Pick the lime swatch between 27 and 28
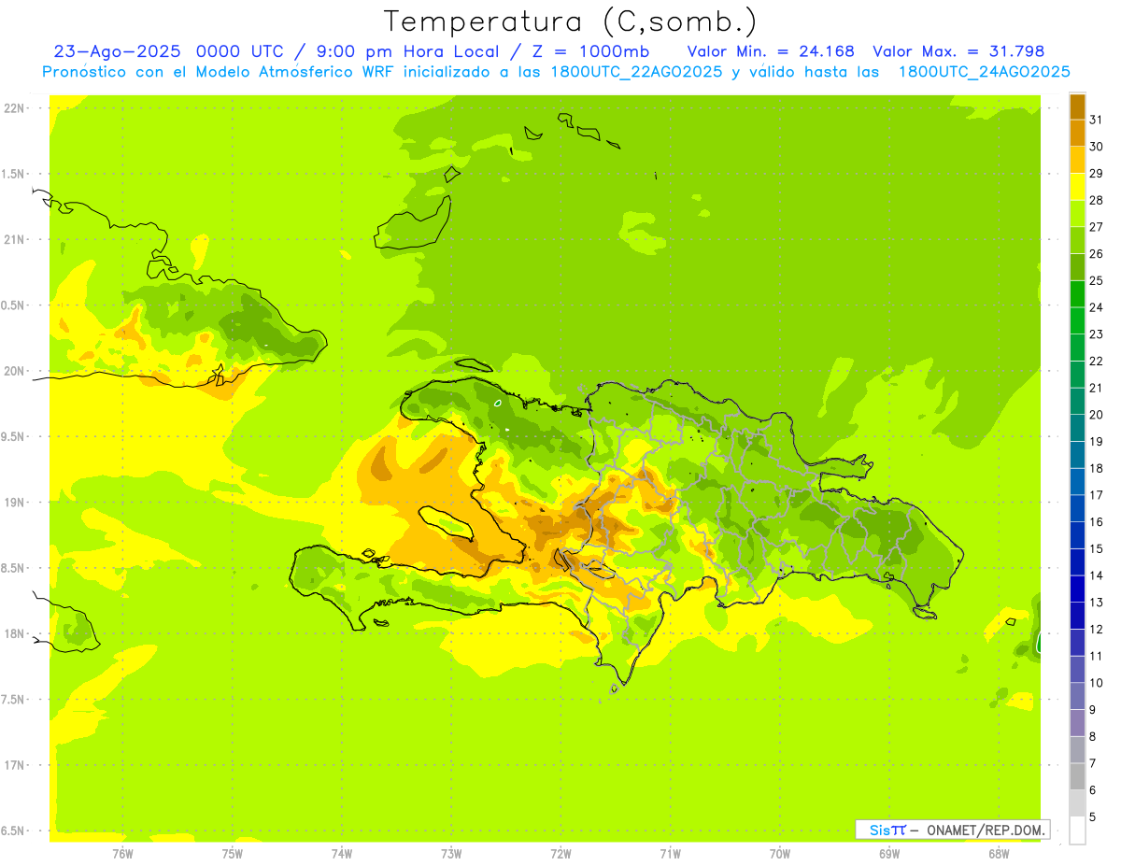This screenshot has height=866, width=1121. click(x=1077, y=213)
